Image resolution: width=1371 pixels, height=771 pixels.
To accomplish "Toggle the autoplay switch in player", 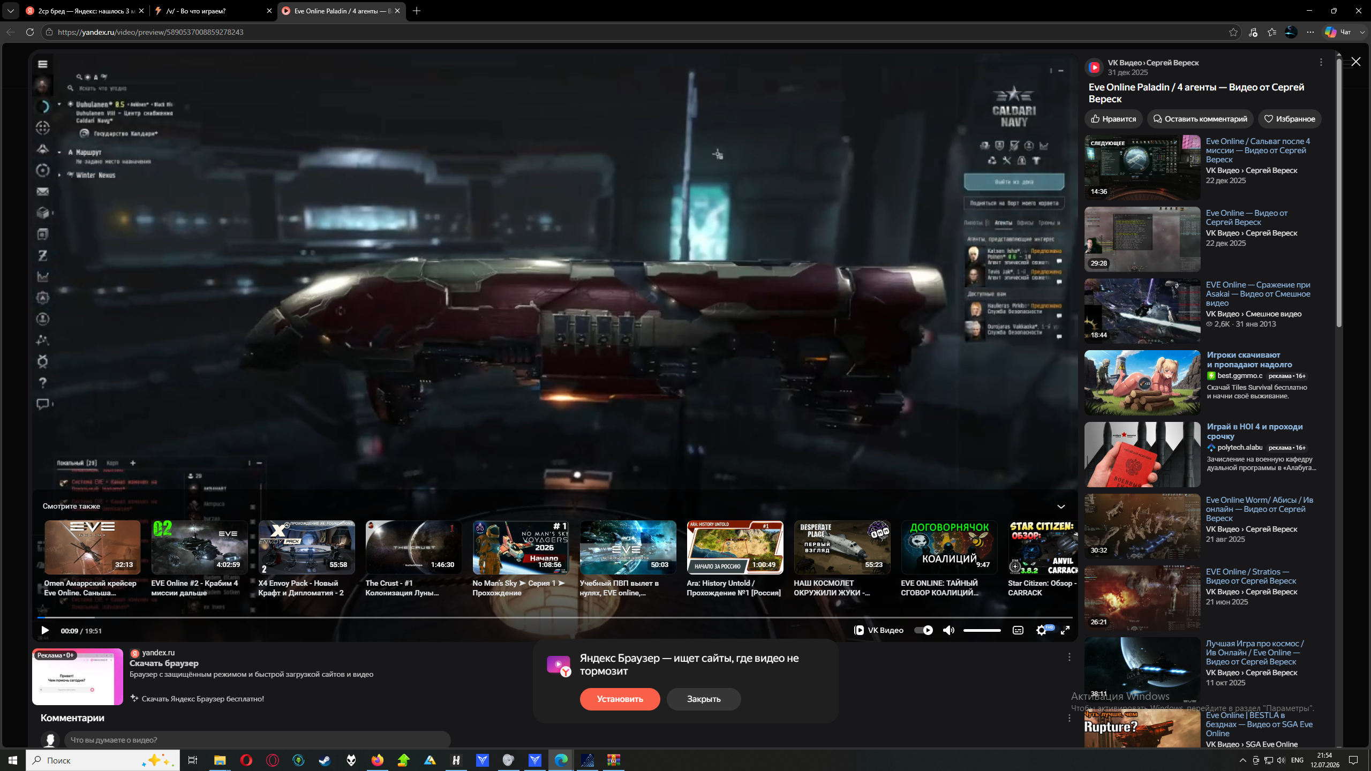I will (x=923, y=630).
